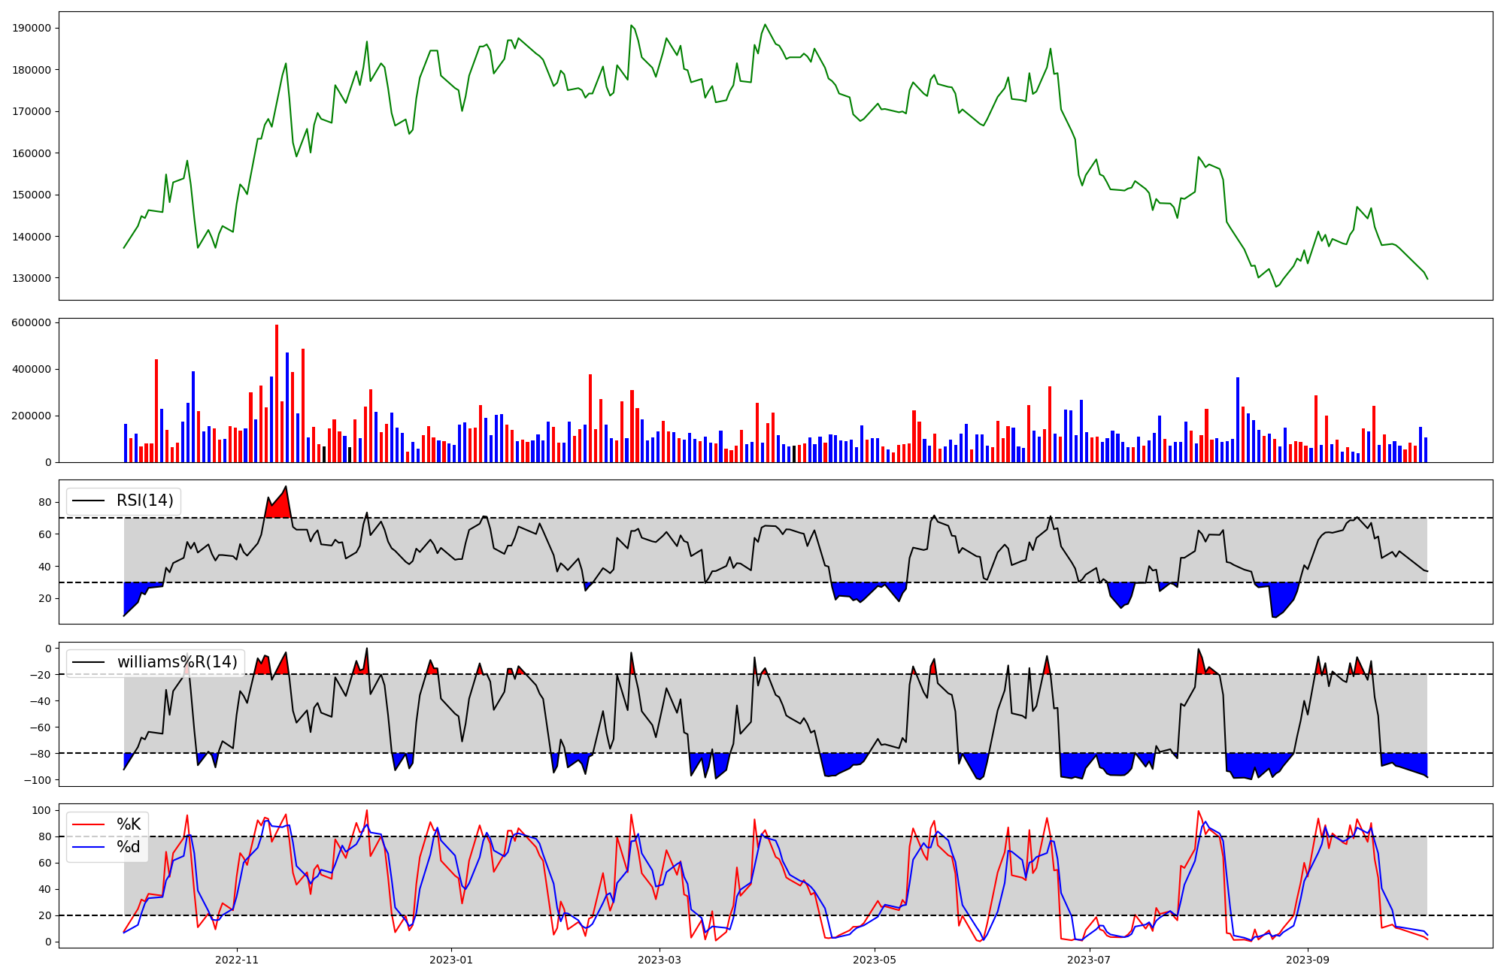Image resolution: width=1504 pixels, height=977 pixels.
Task: Click the black line swatch beside RSI(14)
Action: tap(88, 501)
